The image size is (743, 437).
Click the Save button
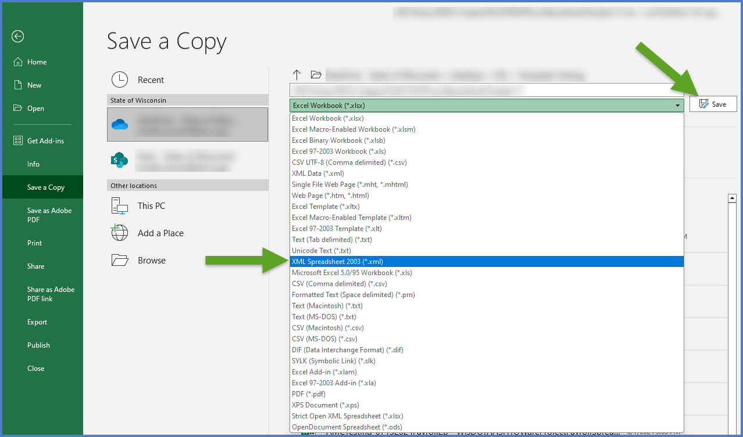(713, 104)
